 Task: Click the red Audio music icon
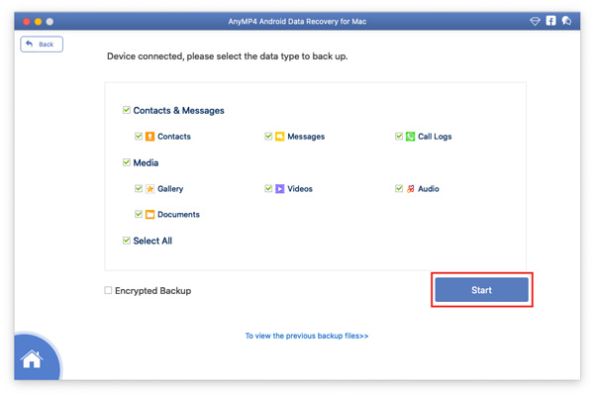(410, 189)
